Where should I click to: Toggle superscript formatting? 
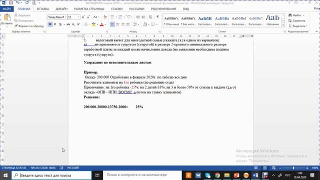78,24
